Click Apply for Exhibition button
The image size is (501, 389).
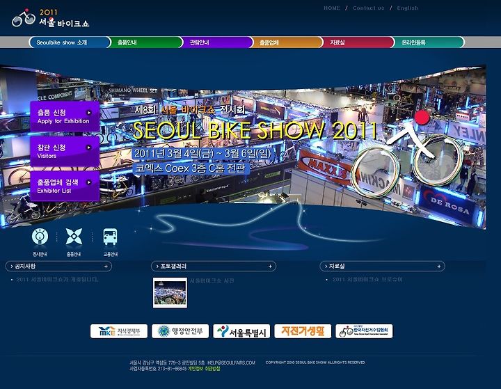65,116
